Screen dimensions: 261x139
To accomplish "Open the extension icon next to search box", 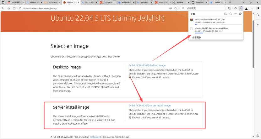I will (229, 8).
